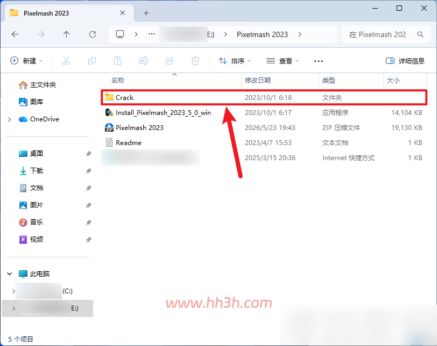The height and width of the screenshot is (346, 437).
Task: Add a new Explorer tab
Action: 146,13
